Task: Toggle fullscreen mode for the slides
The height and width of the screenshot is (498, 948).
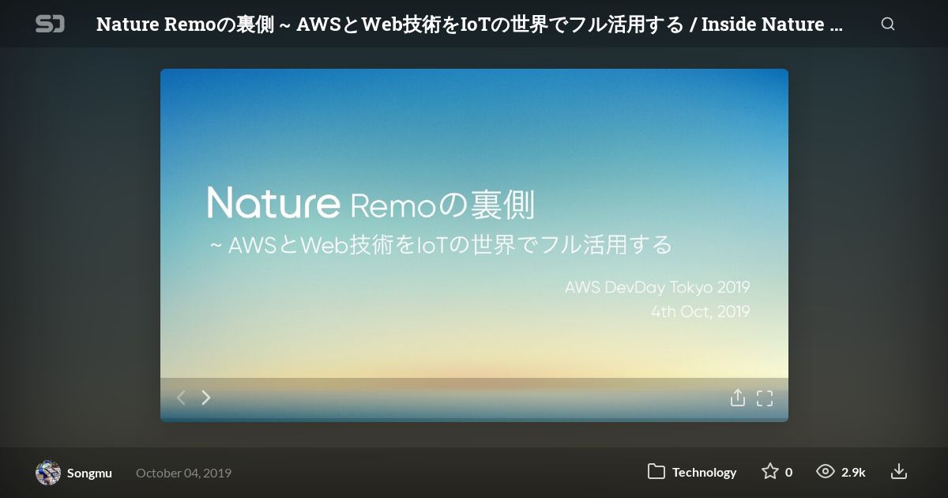Action: [x=765, y=398]
